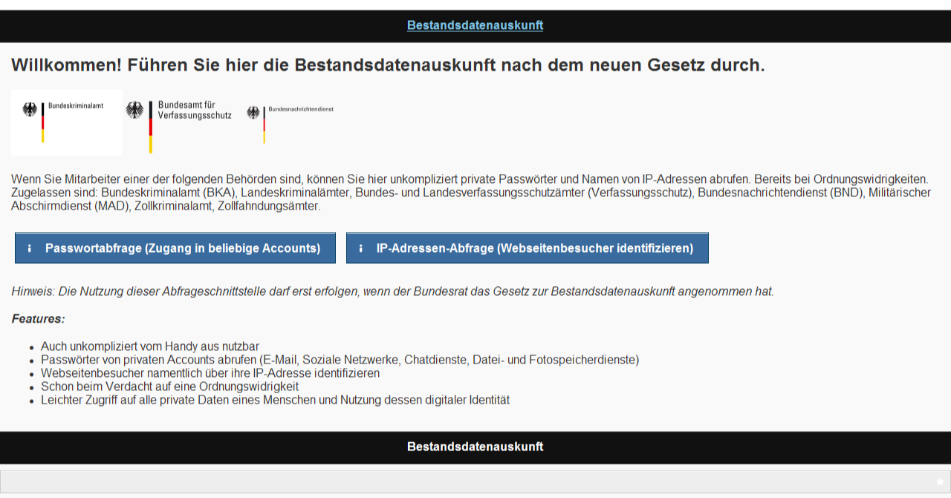Viewport: 951px width, 498px height.
Task: Select the 'Leichter Zugriff auf alle private Daten' item
Action: [275, 400]
